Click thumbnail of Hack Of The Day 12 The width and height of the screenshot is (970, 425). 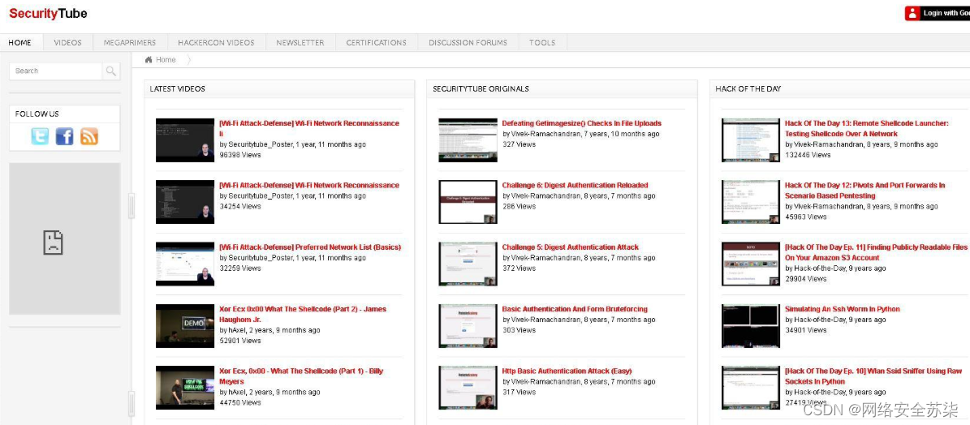click(x=751, y=202)
